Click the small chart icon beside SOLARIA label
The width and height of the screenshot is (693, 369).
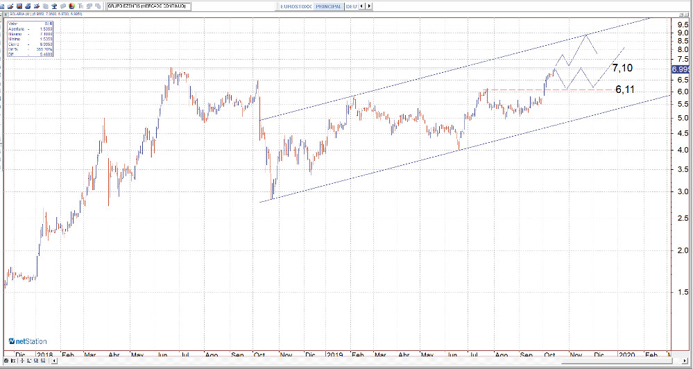[6, 14]
